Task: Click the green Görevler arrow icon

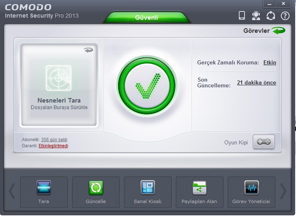Action: click(278, 30)
